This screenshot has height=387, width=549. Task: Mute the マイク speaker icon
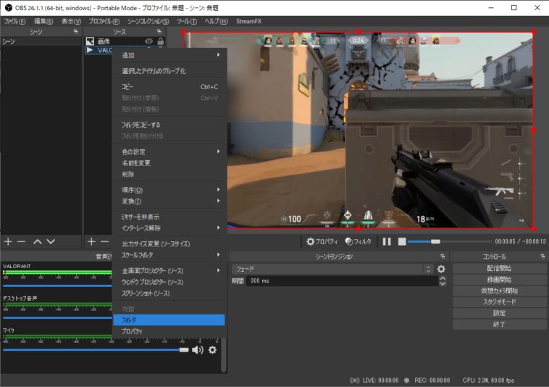(198, 350)
